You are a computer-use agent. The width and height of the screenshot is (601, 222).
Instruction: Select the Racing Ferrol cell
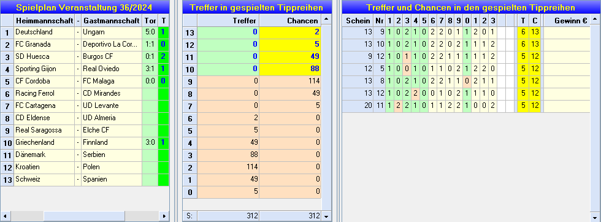[44, 94]
